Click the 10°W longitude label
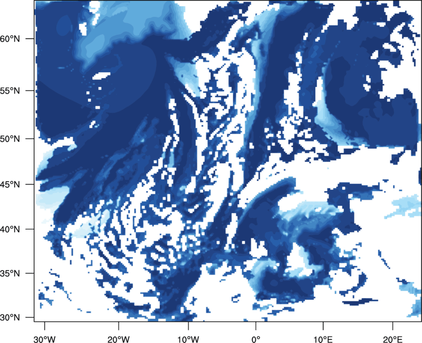The image size is (422, 343). (188, 339)
